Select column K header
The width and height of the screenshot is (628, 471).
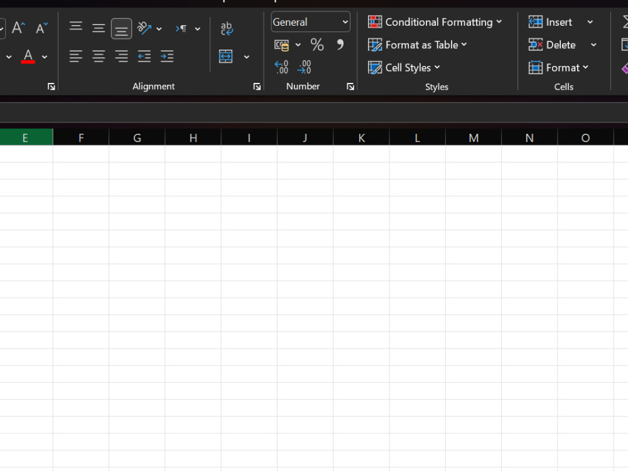click(361, 138)
